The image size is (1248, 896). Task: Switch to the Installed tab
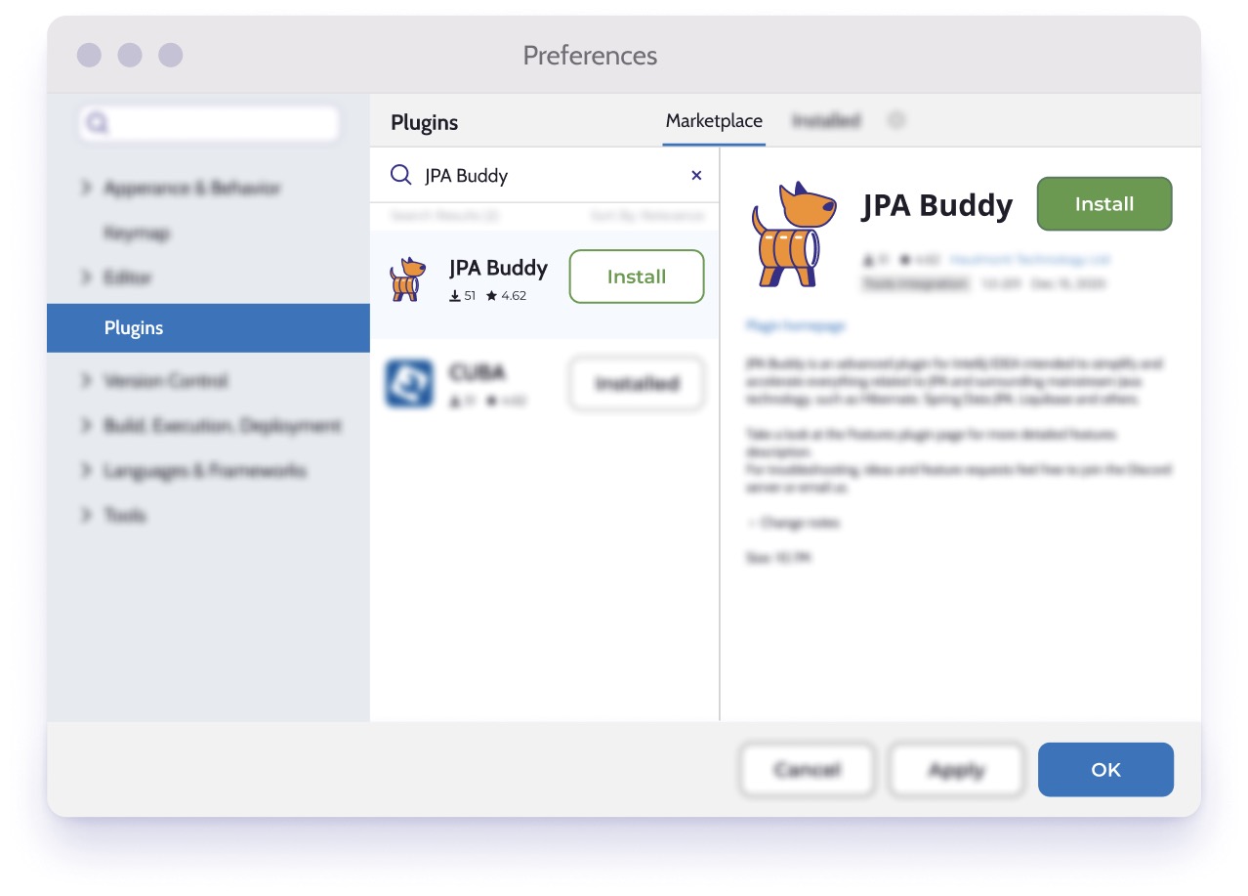click(x=826, y=121)
